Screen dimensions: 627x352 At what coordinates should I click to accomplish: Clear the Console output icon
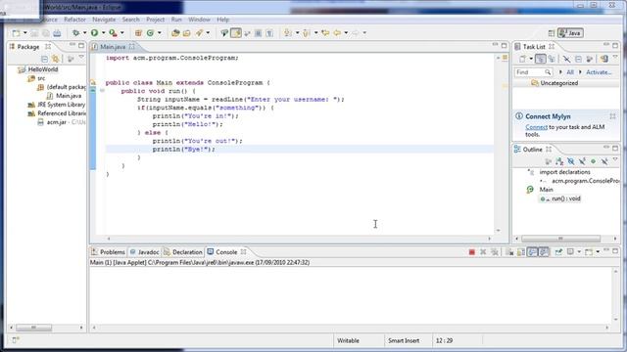pyautogui.click(x=509, y=252)
